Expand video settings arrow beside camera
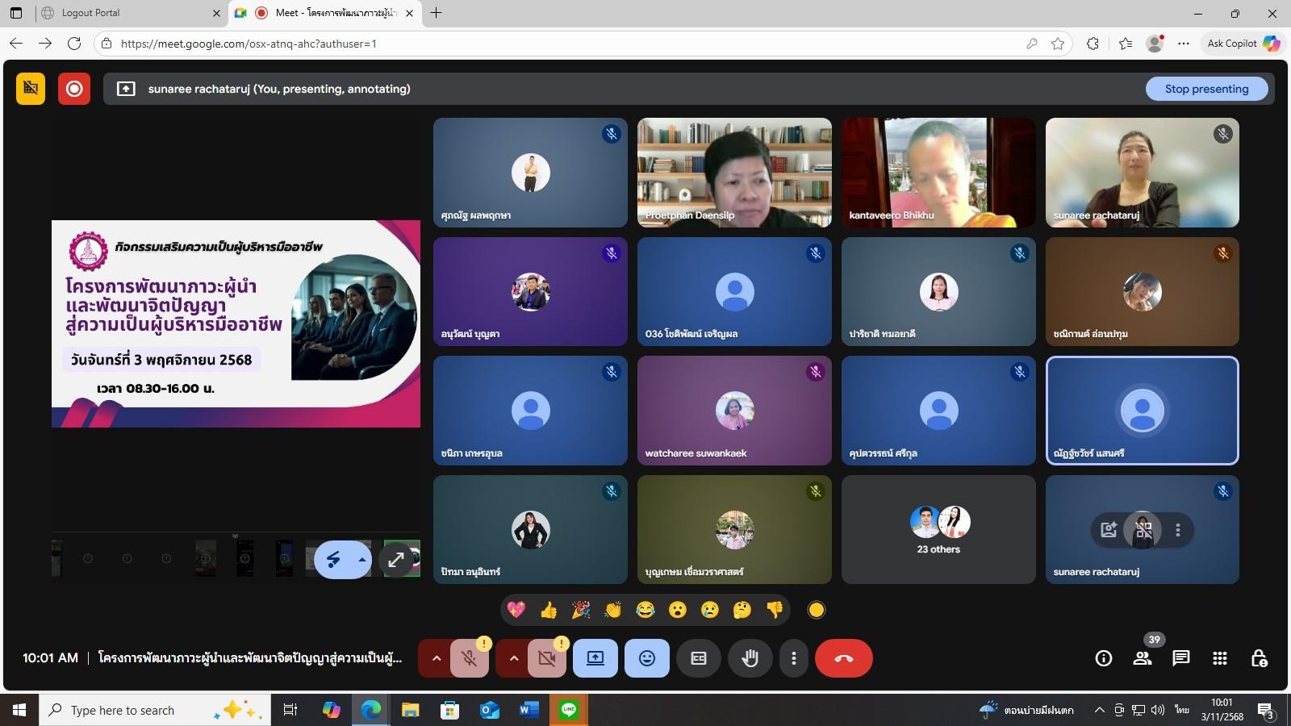 pos(514,658)
